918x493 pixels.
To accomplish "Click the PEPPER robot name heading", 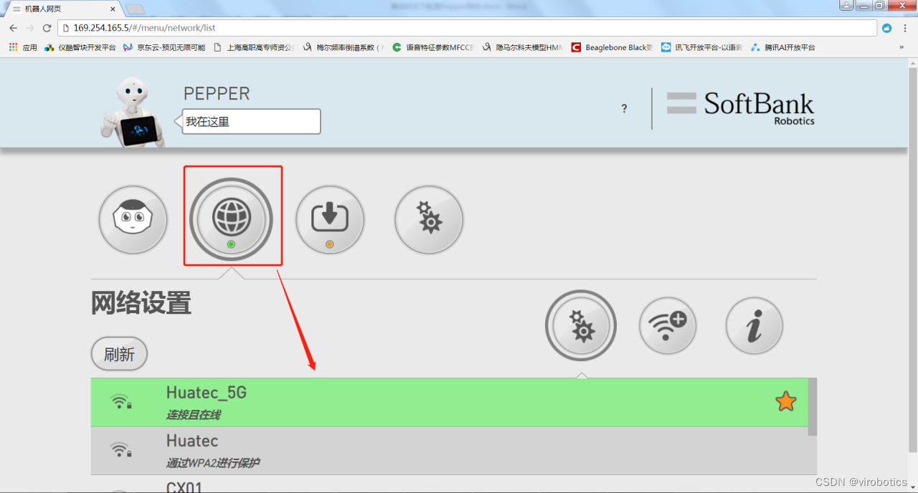I will pyautogui.click(x=217, y=94).
